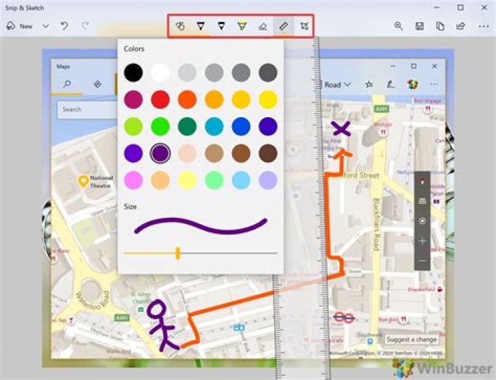
Task: Choose the pink pastel color swatch
Action: tap(133, 180)
